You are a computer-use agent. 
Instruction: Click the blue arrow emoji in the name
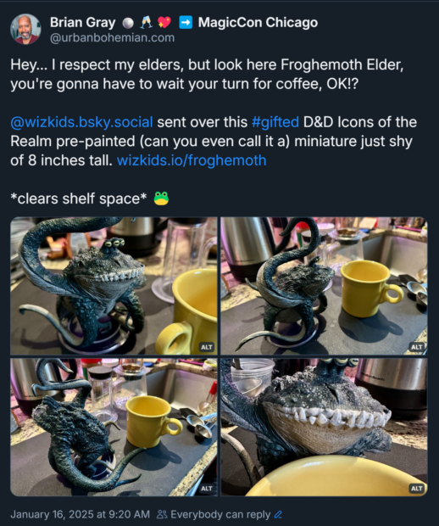point(186,22)
